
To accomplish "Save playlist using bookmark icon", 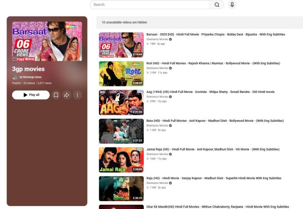I will coord(56,95).
